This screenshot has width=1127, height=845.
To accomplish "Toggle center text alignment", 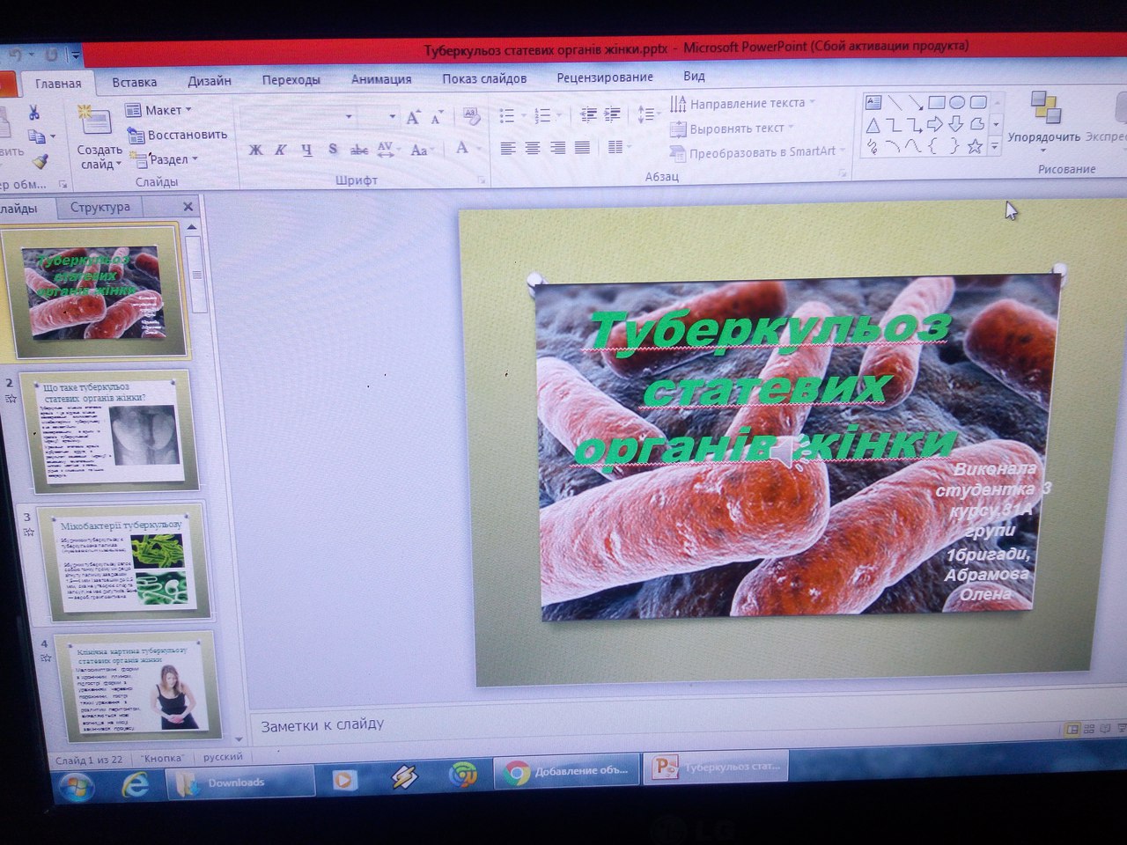I will (533, 148).
